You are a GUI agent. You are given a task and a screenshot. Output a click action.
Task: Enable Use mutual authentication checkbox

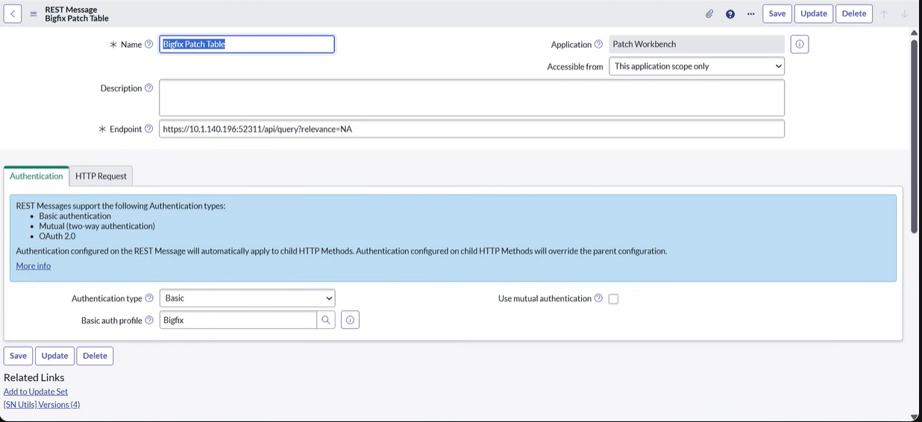(613, 299)
